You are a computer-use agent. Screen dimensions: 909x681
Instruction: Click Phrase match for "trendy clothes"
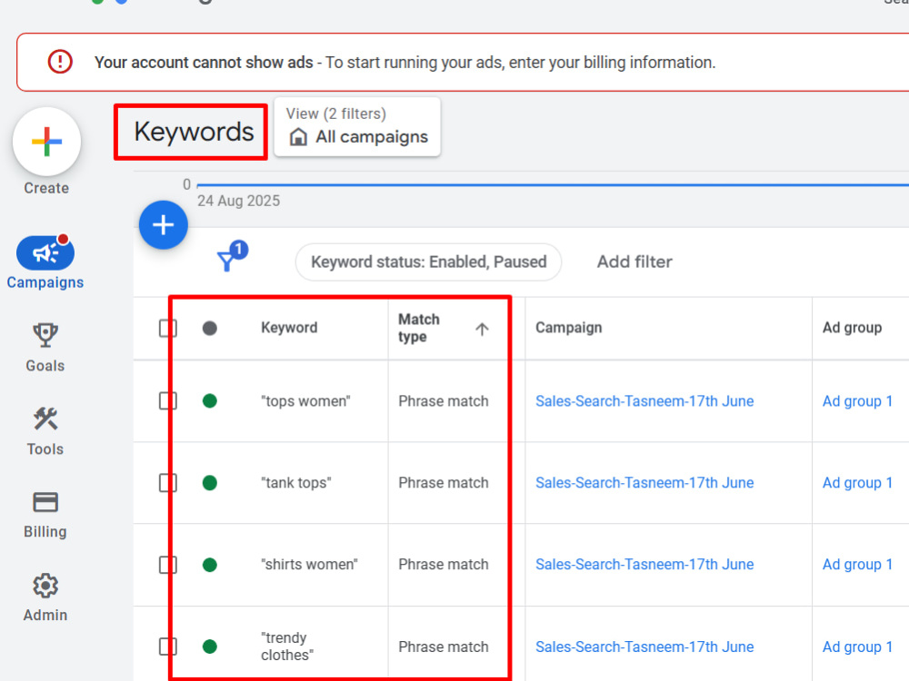coord(444,646)
